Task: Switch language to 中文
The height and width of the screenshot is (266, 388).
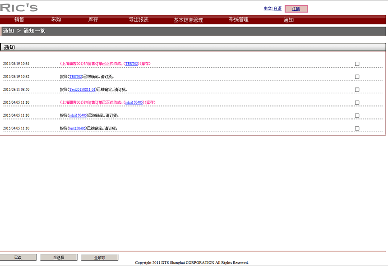Action: click(268, 9)
